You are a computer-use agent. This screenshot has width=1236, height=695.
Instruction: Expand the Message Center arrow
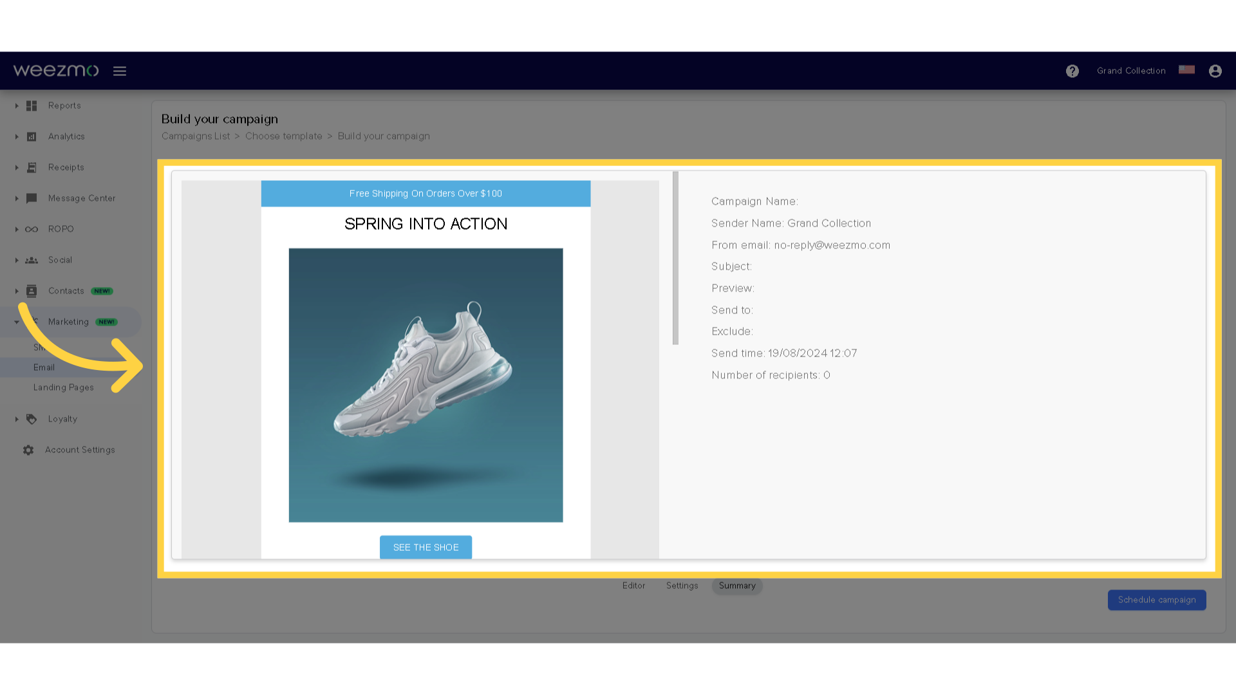(17, 198)
